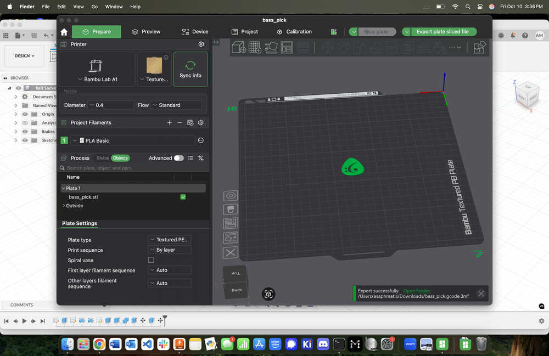Expand the Outside tree item

click(x=64, y=206)
